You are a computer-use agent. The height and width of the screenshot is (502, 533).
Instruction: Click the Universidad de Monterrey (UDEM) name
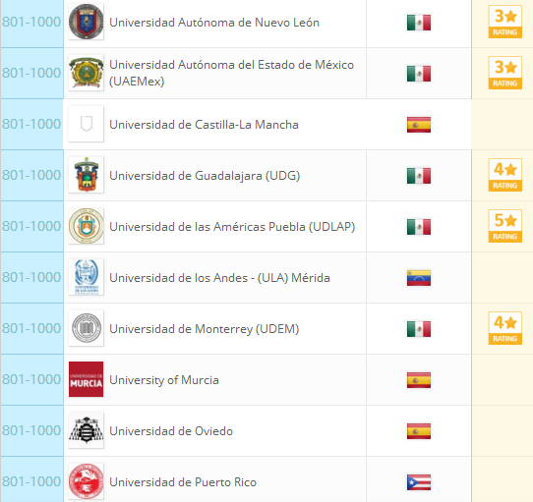204,329
